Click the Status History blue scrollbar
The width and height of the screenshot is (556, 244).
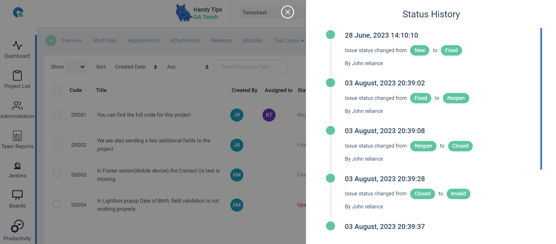pyautogui.click(x=541, y=99)
